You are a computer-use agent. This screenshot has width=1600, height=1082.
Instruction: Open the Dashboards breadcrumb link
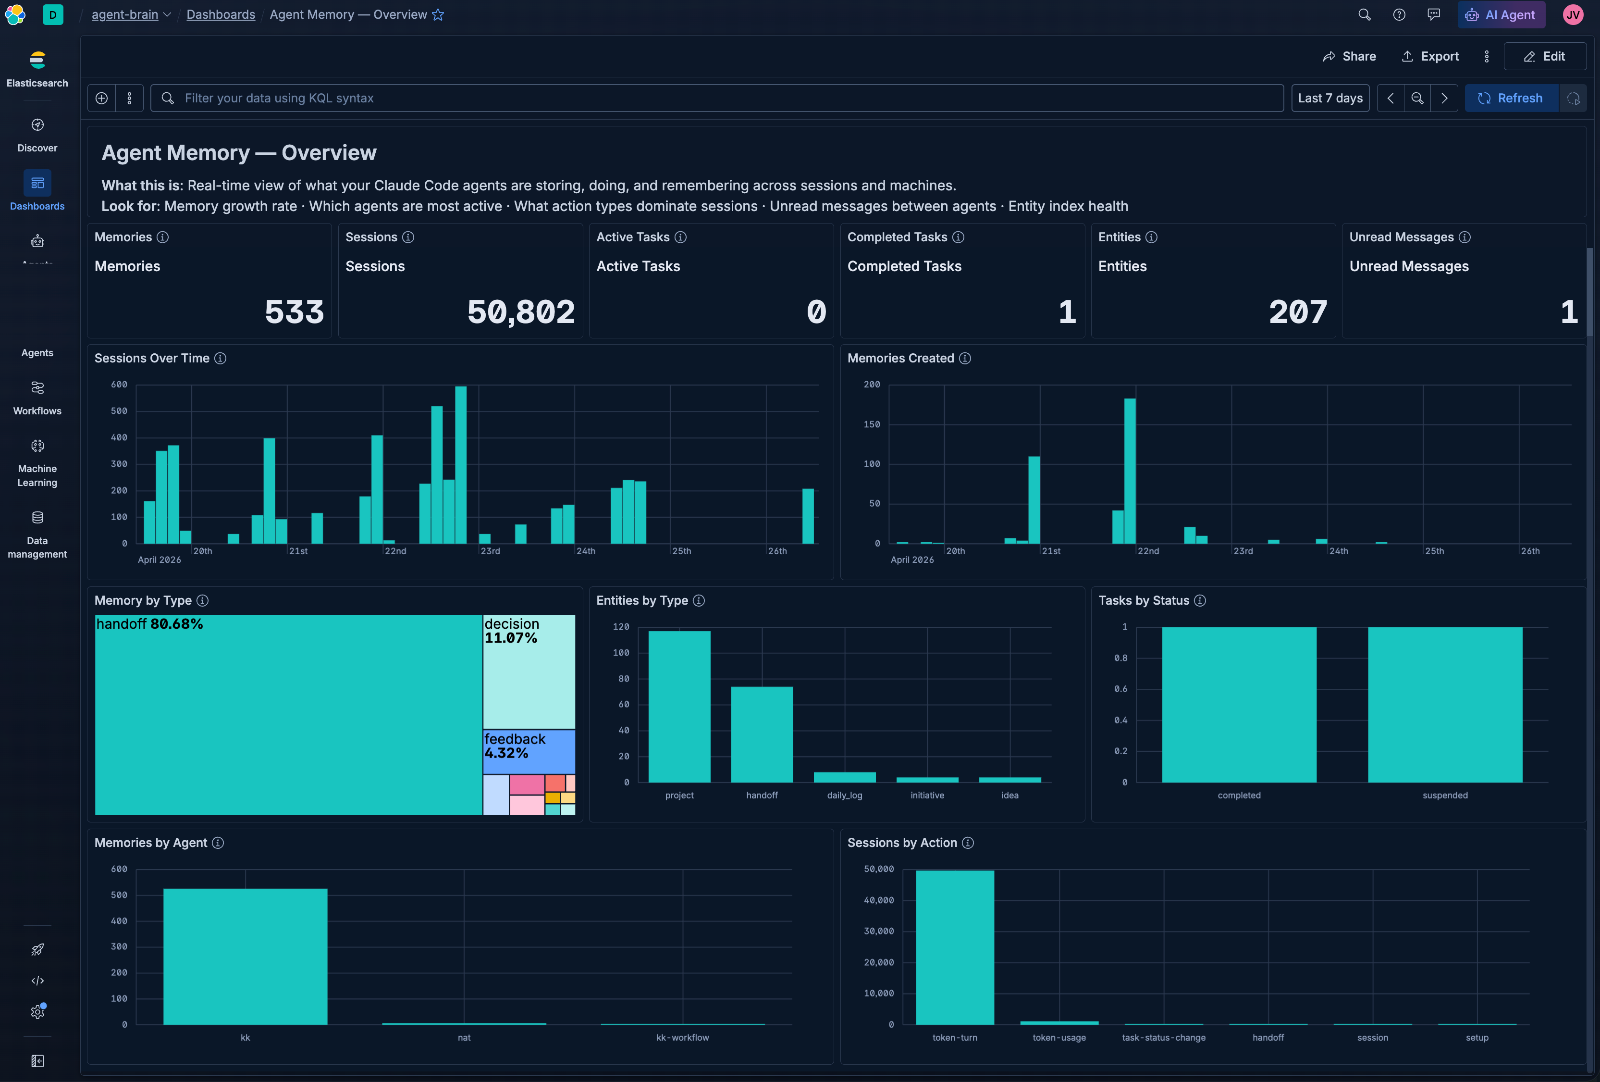coord(221,14)
